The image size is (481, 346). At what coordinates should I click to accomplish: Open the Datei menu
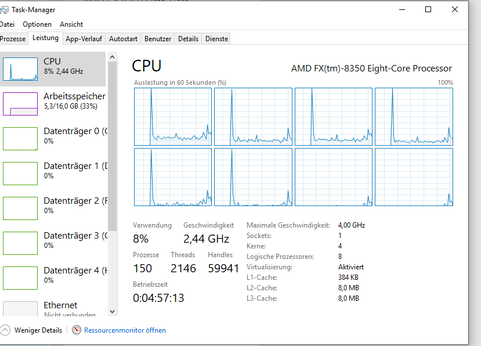(x=7, y=24)
